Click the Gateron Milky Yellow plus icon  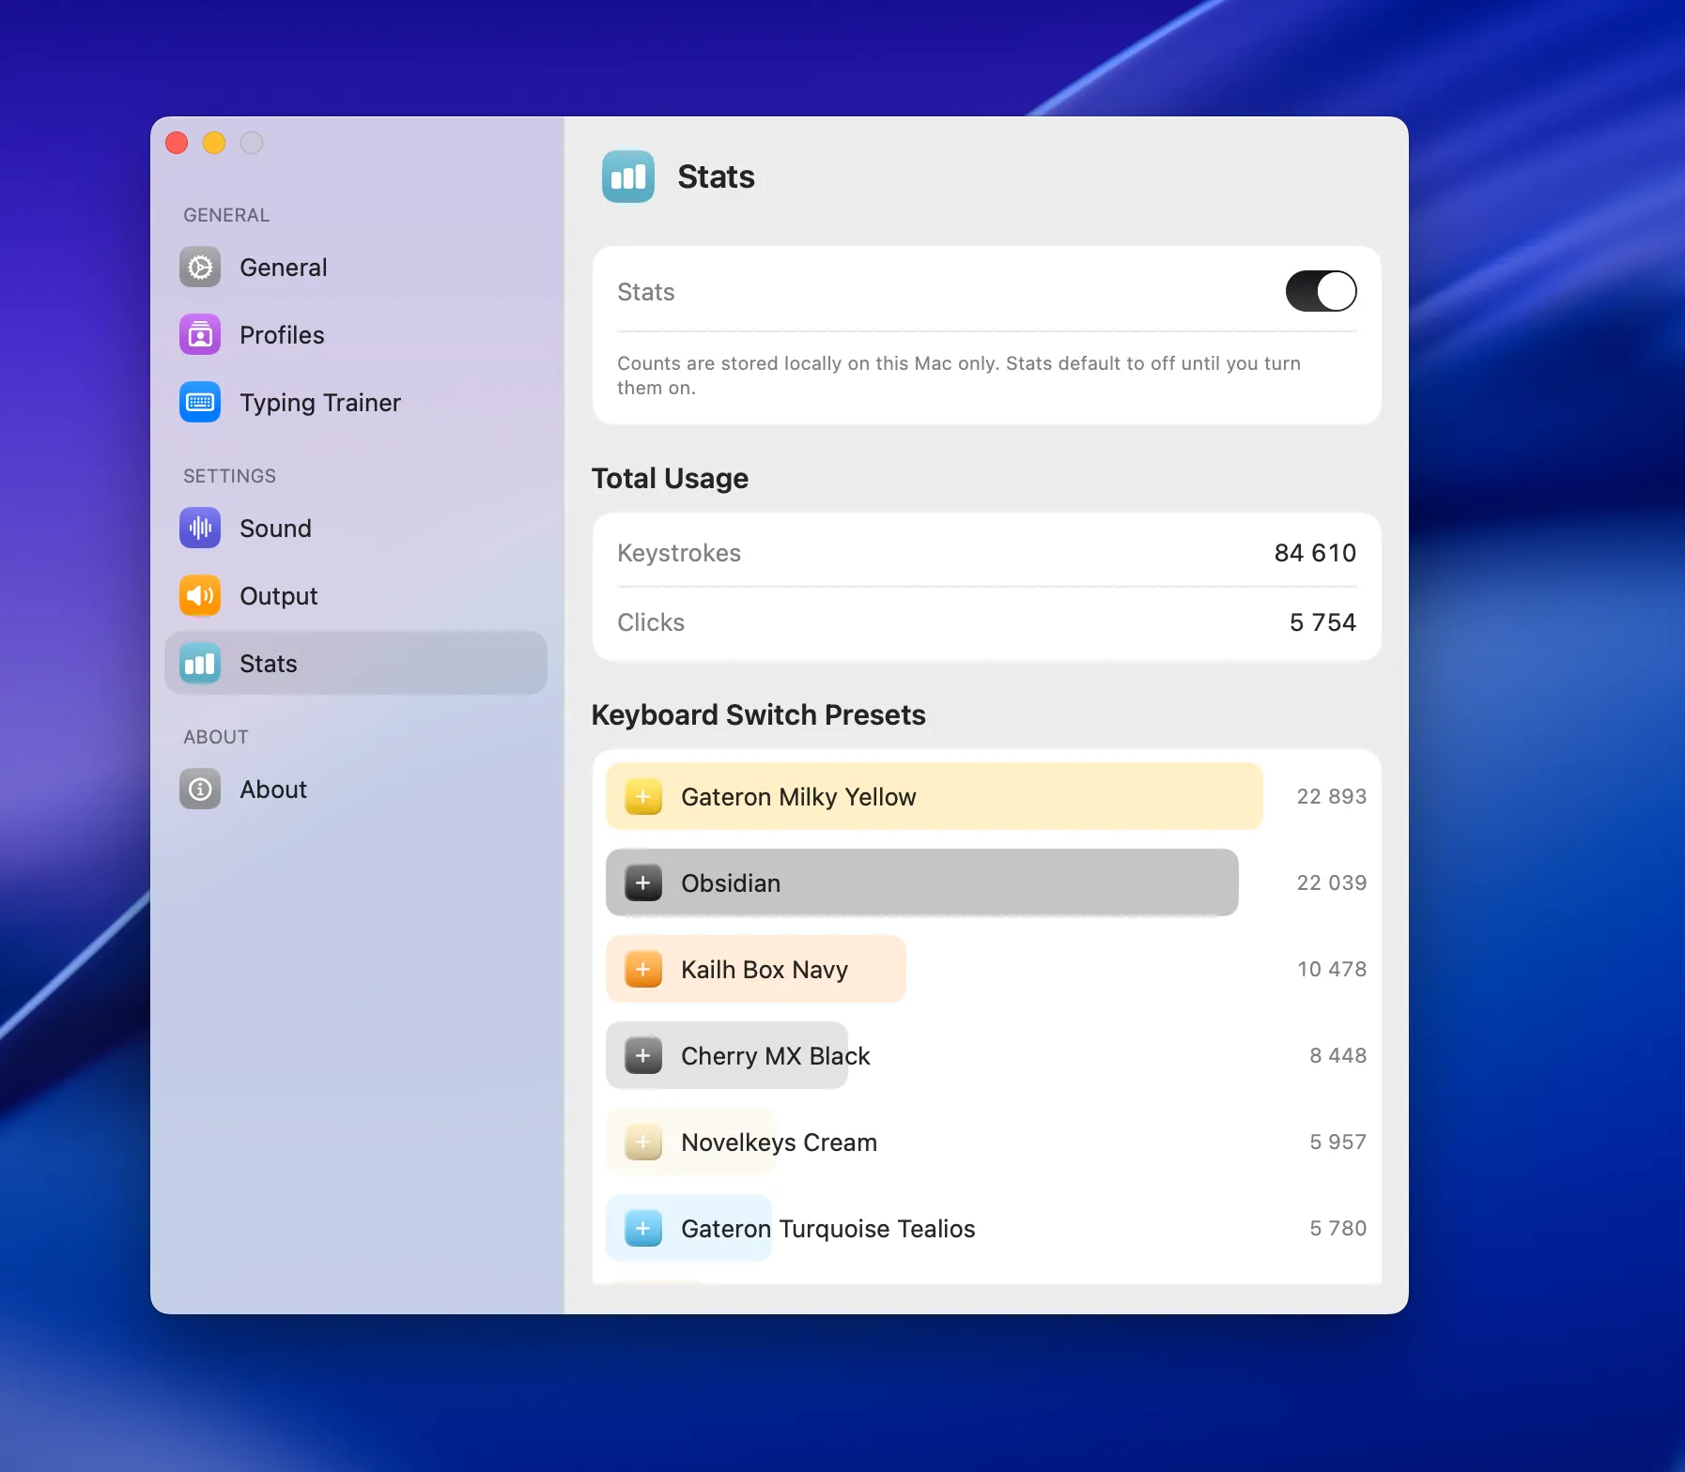(x=643, y=797)
